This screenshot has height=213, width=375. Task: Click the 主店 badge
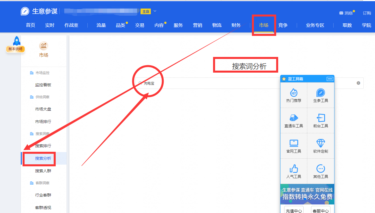146,11
